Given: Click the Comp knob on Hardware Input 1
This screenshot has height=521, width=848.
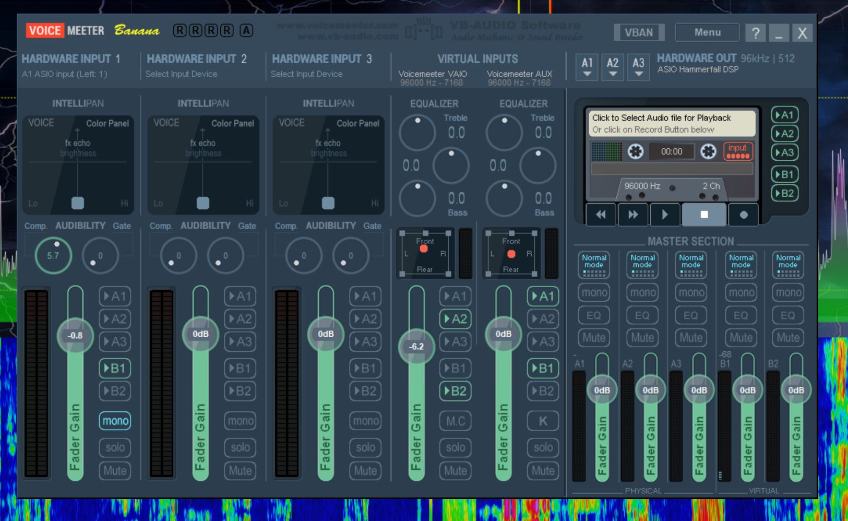Looking at the screenshot, I should point(53,255).
